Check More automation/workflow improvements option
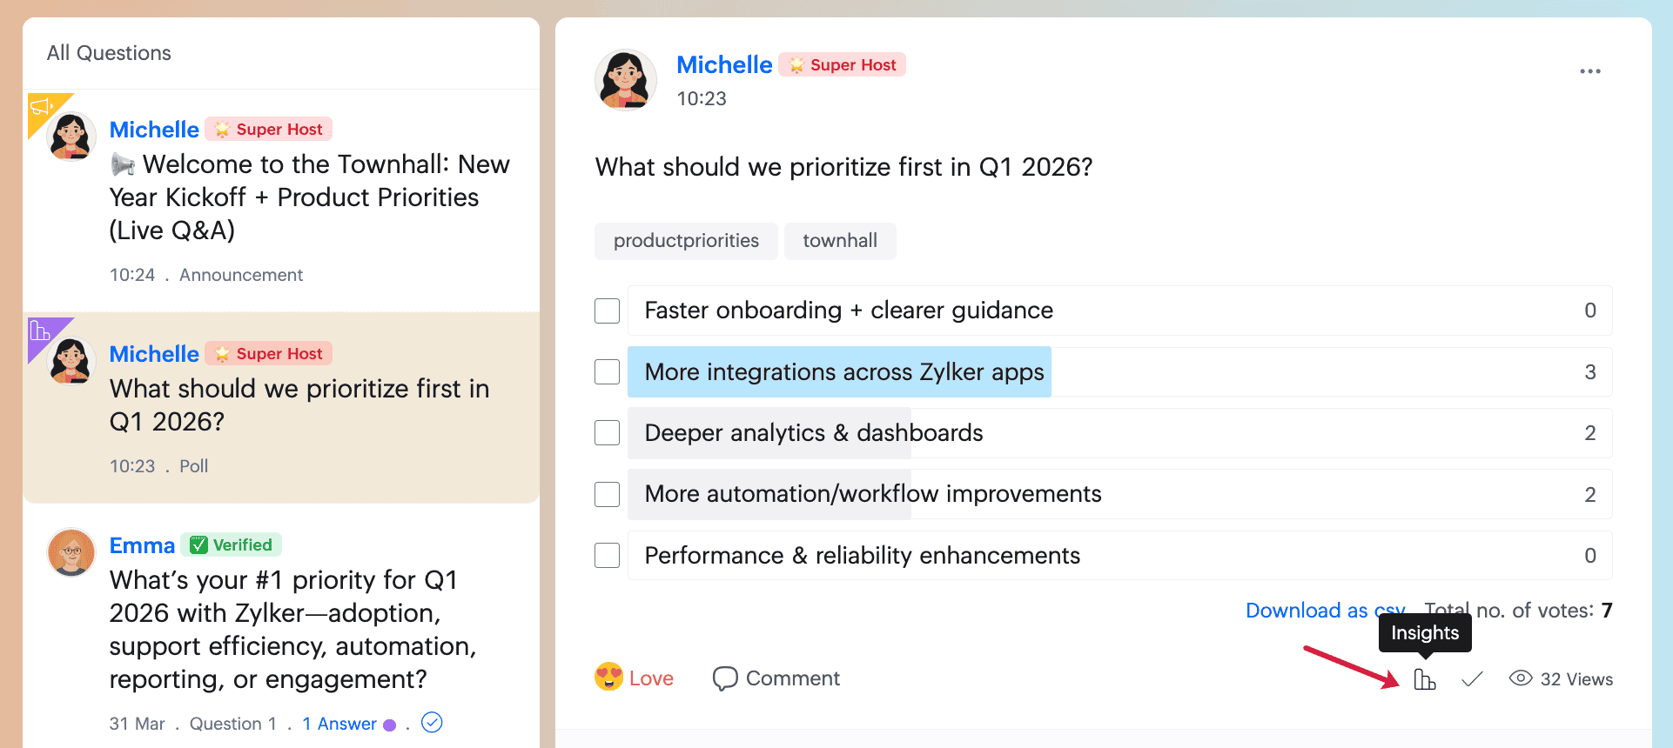Screen dimensions: 1673x748 coord(607,494)
